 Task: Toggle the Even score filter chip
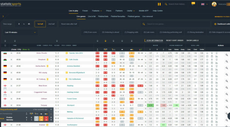pos(90,32)
